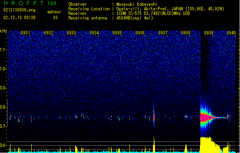The width and height of the screenshot is (240, 153).
Task: Click the 0934 time marker
Action: click(x=94, y=33)
